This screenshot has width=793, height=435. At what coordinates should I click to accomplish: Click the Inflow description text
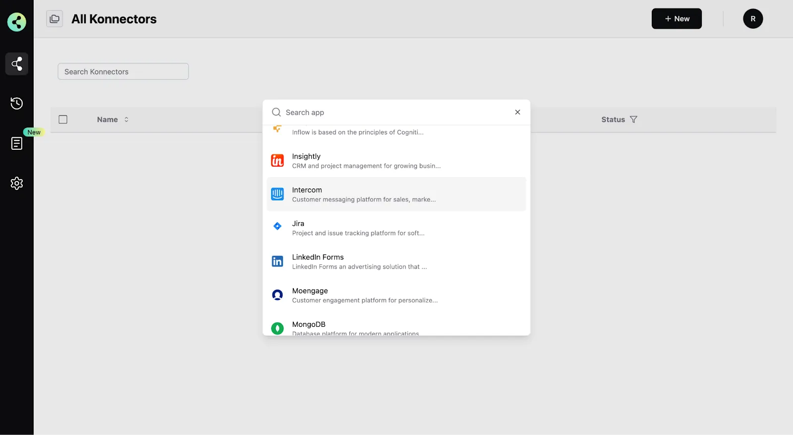tap(358, 132)
